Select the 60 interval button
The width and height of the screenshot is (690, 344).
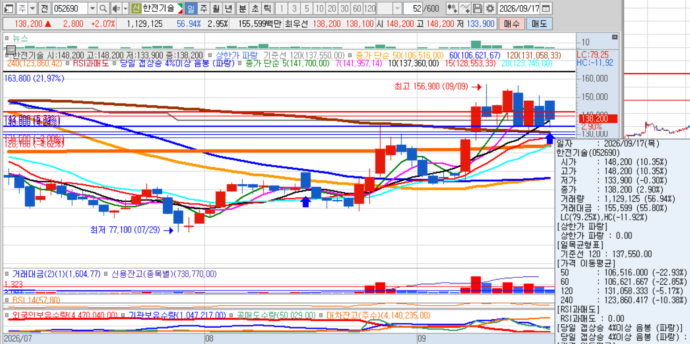pyautogui.click(x=357, y=8)
